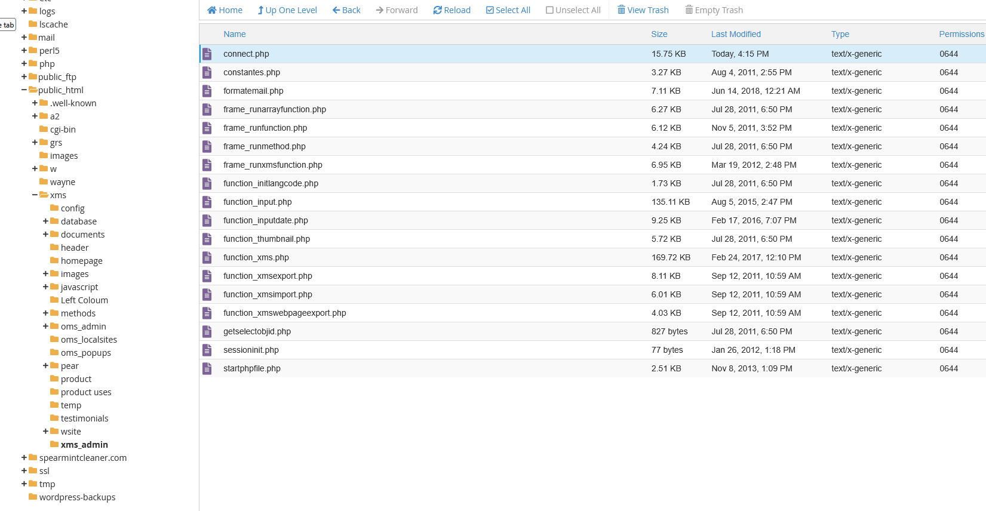Sort files by Last Modified column
Image resolution: width=986 pixels, height=511 pixels.
(x=736, y=34)
